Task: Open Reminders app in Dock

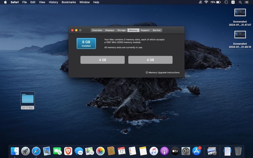Action: click(x=132, y=151)
